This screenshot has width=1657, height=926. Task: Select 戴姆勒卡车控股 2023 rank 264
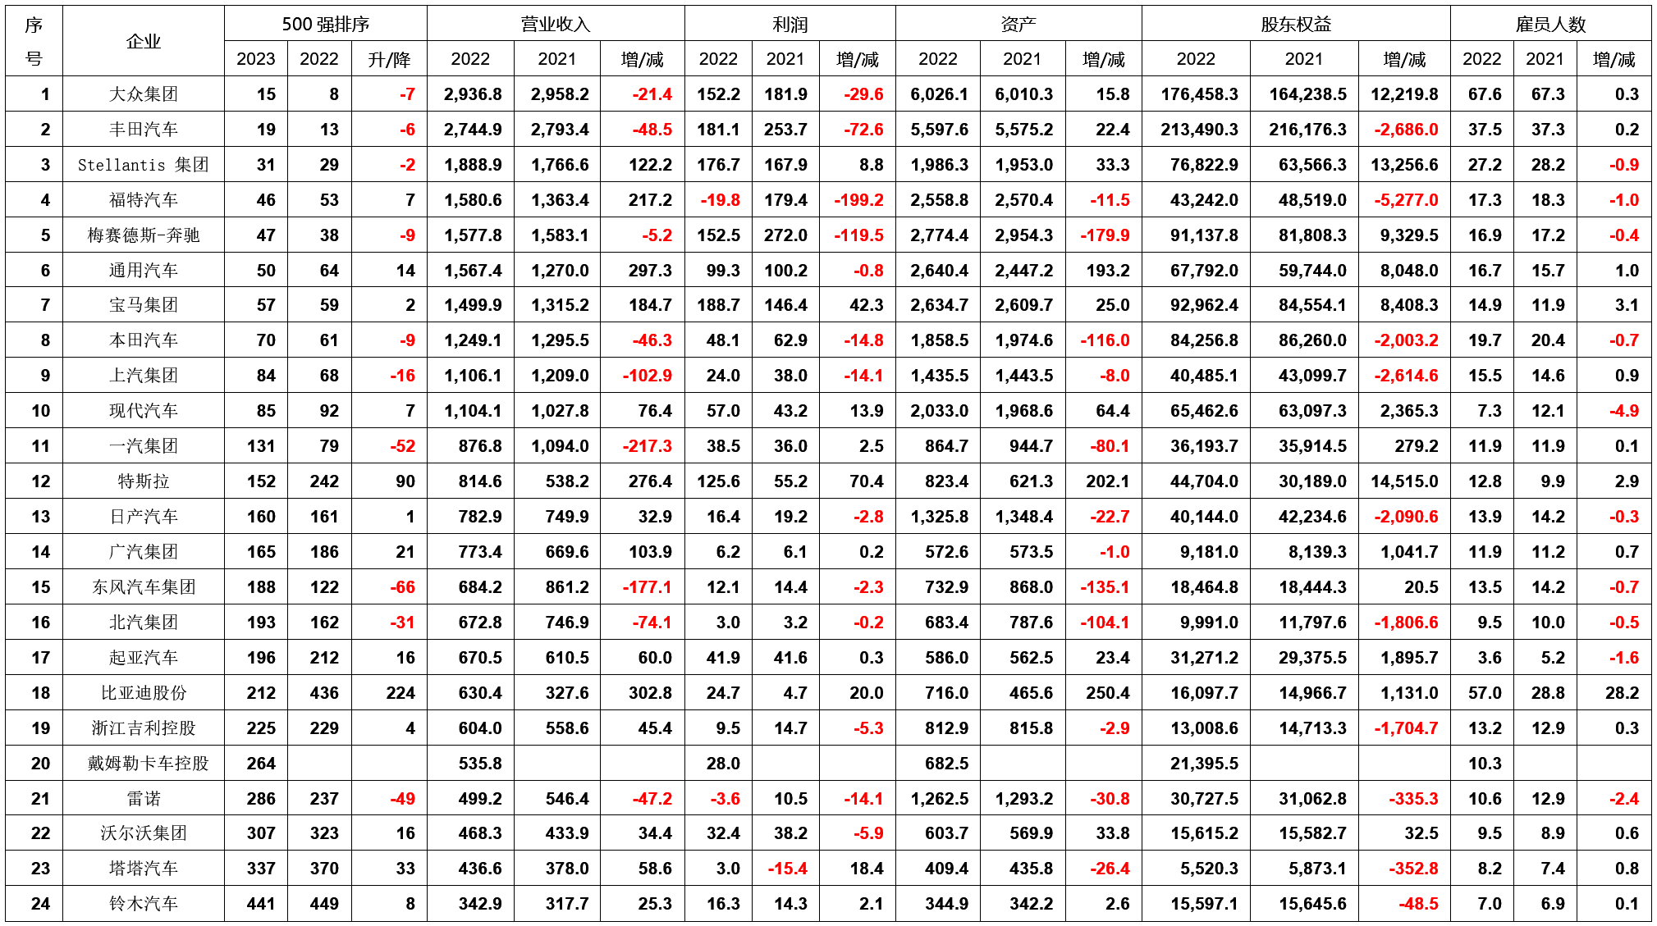tap(261, 764)
